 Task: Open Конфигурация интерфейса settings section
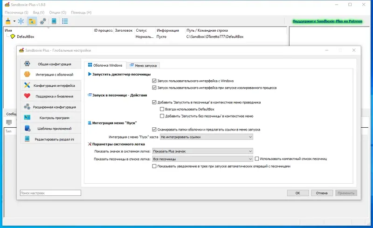51,85
